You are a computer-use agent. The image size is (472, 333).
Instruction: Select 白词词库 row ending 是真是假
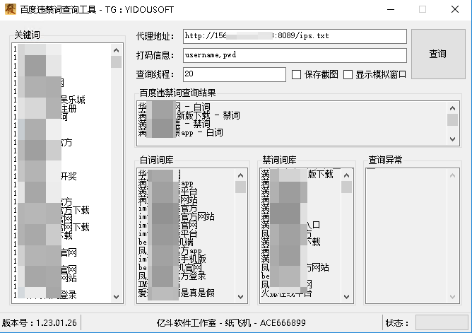177,293
